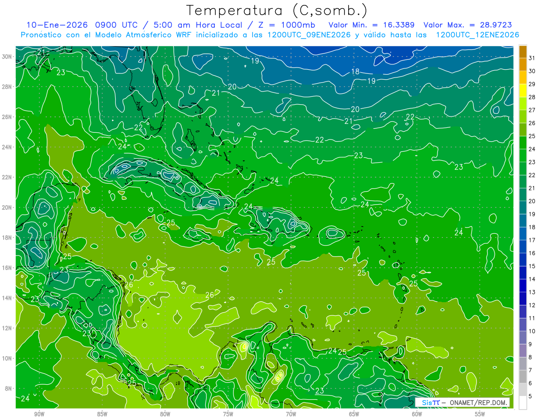Click the "85W" longitude axis label
Viewport: 544px width, 420px height.
[x=102, y=414]
